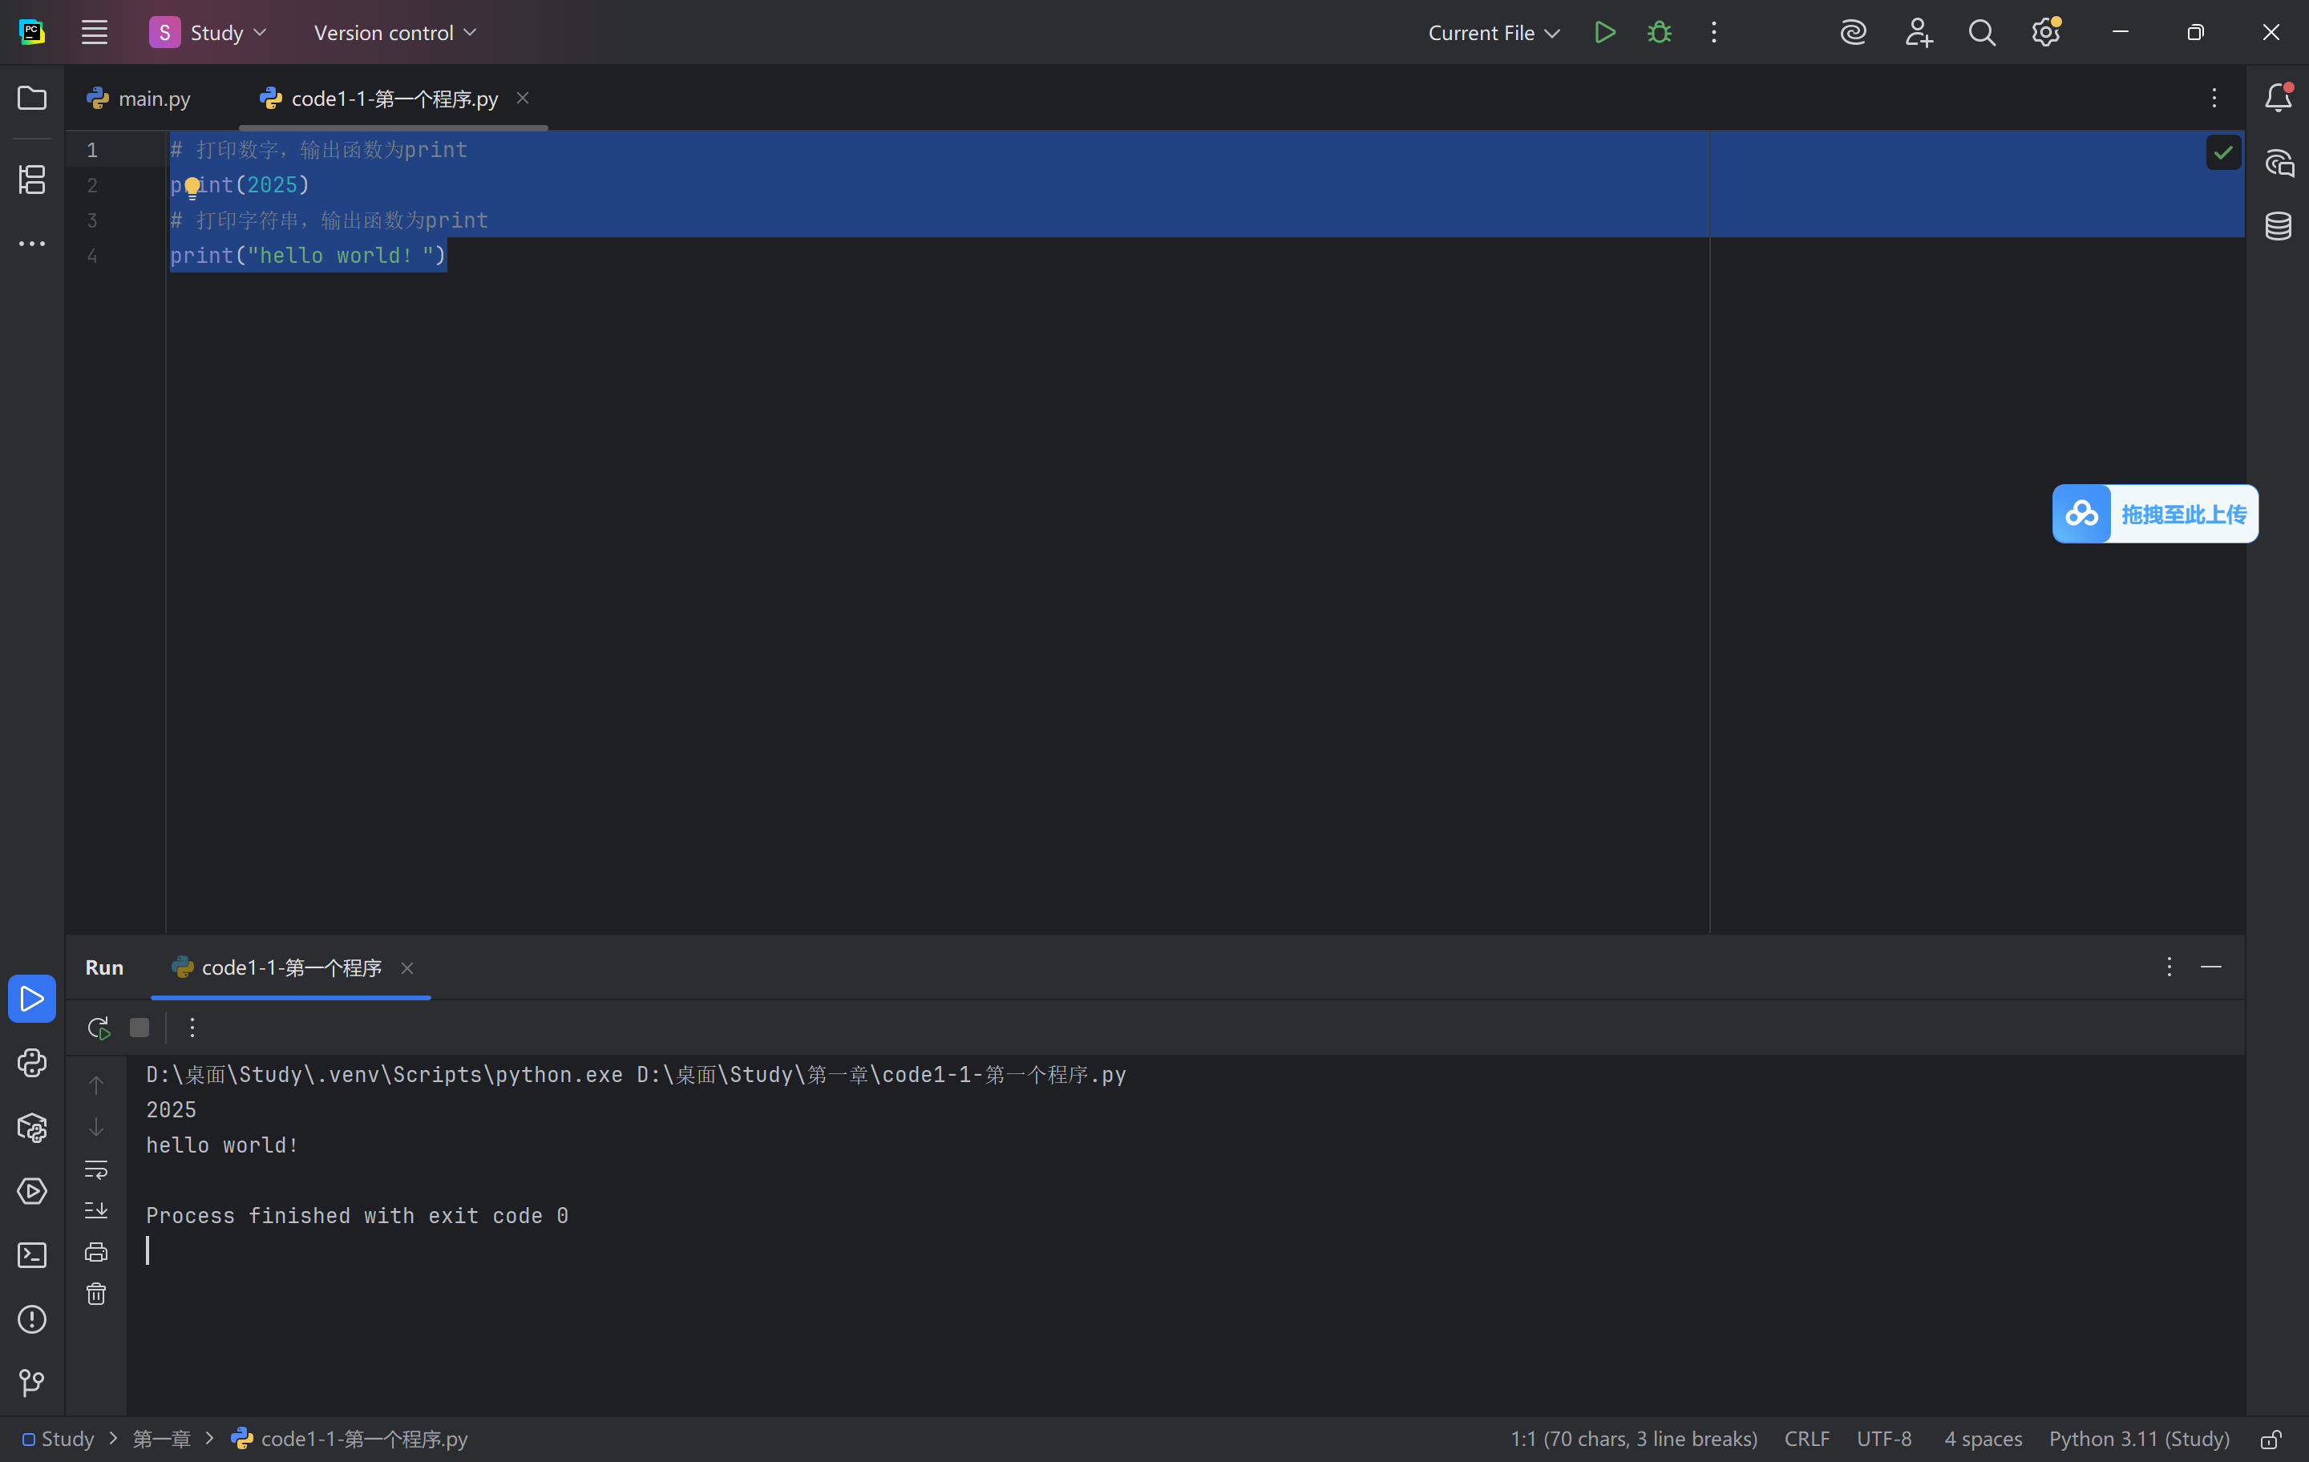
Task: Click the yellow intention bulb on line 2
Action: click(x=192, y=185)
